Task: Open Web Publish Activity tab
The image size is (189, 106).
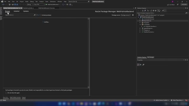Action: click(x=15, y=97)
